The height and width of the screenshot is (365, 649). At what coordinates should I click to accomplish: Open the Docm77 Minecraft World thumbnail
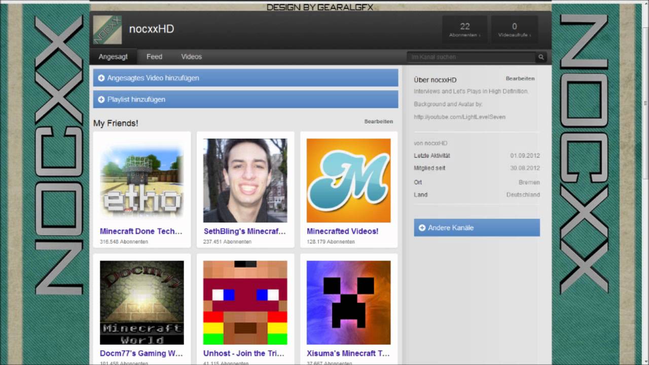pos(141,303)
